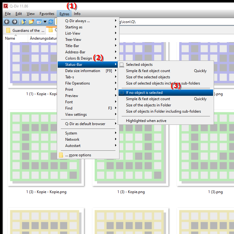This screenshot has width=234, height=234.
Task: Expand the Title-Bar submenu
Action: pyautogui.click(x=88, y=46)
